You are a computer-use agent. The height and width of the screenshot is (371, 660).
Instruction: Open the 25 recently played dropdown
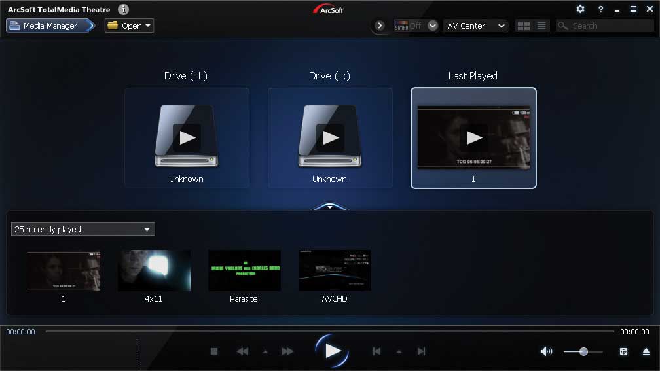pos(83,229)
